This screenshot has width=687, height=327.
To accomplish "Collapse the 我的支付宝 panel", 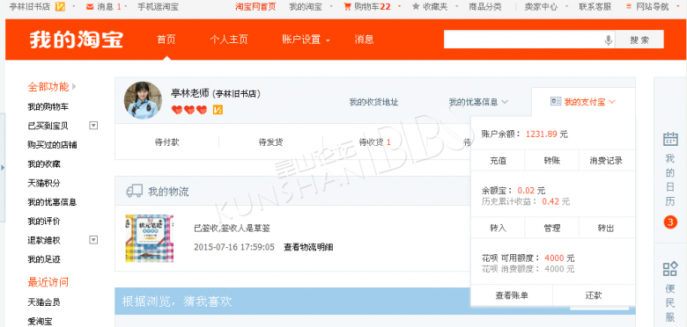I will [612, 102].
